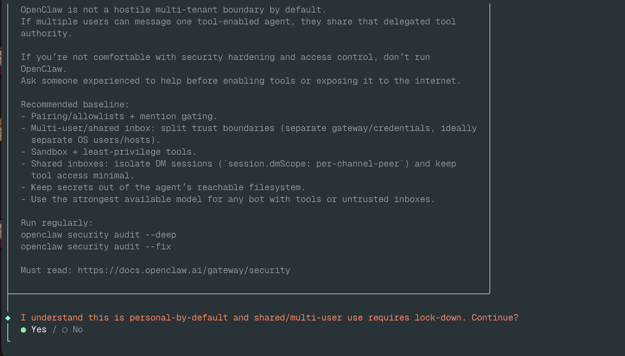Open the docs.openclaw.ai gateway security link
625x356 pixels.
click(184, 271)
